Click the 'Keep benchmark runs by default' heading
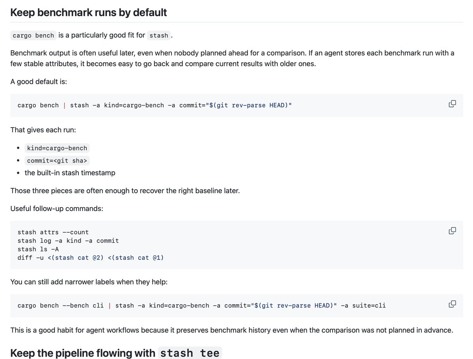This screenshot has height=359, width=473. coord(89,12)
